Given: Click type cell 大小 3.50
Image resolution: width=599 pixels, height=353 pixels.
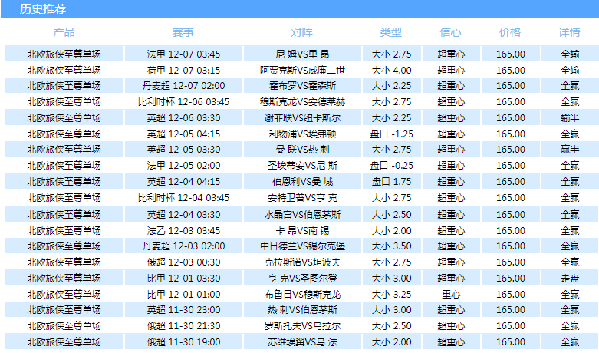Looking at the screenshot, I should coord(392,246).
